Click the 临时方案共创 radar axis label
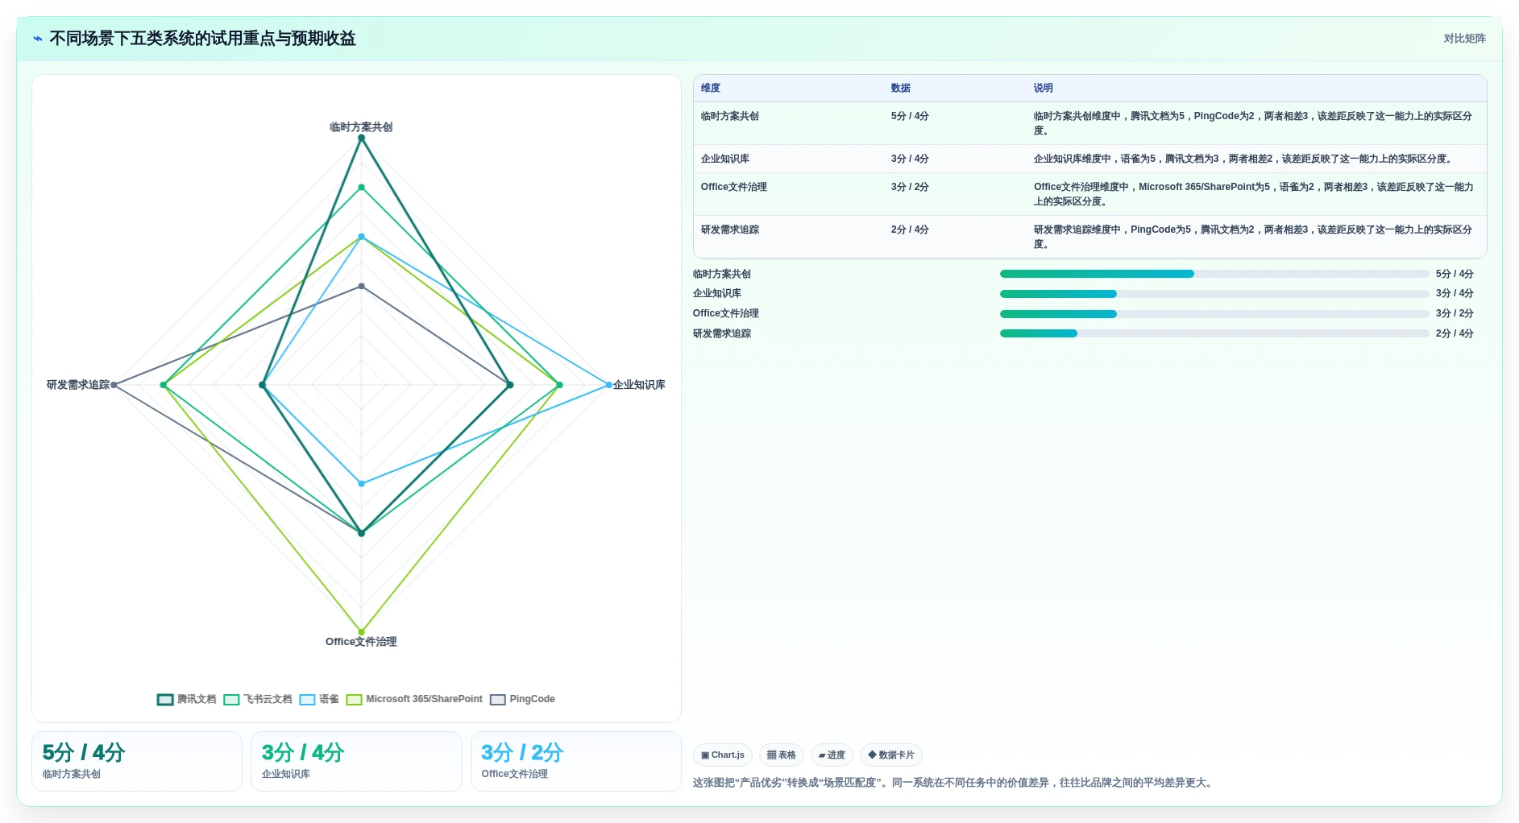 click(x=361, y=127)
